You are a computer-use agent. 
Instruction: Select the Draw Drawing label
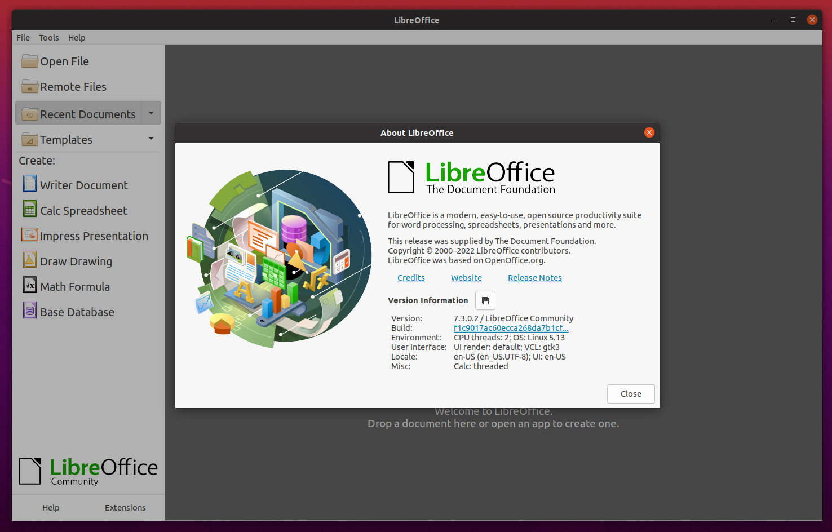[x=76, y=261]
